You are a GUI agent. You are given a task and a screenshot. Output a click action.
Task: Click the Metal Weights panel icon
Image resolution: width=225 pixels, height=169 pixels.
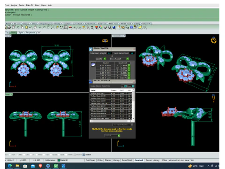click(x=91, y=81)
